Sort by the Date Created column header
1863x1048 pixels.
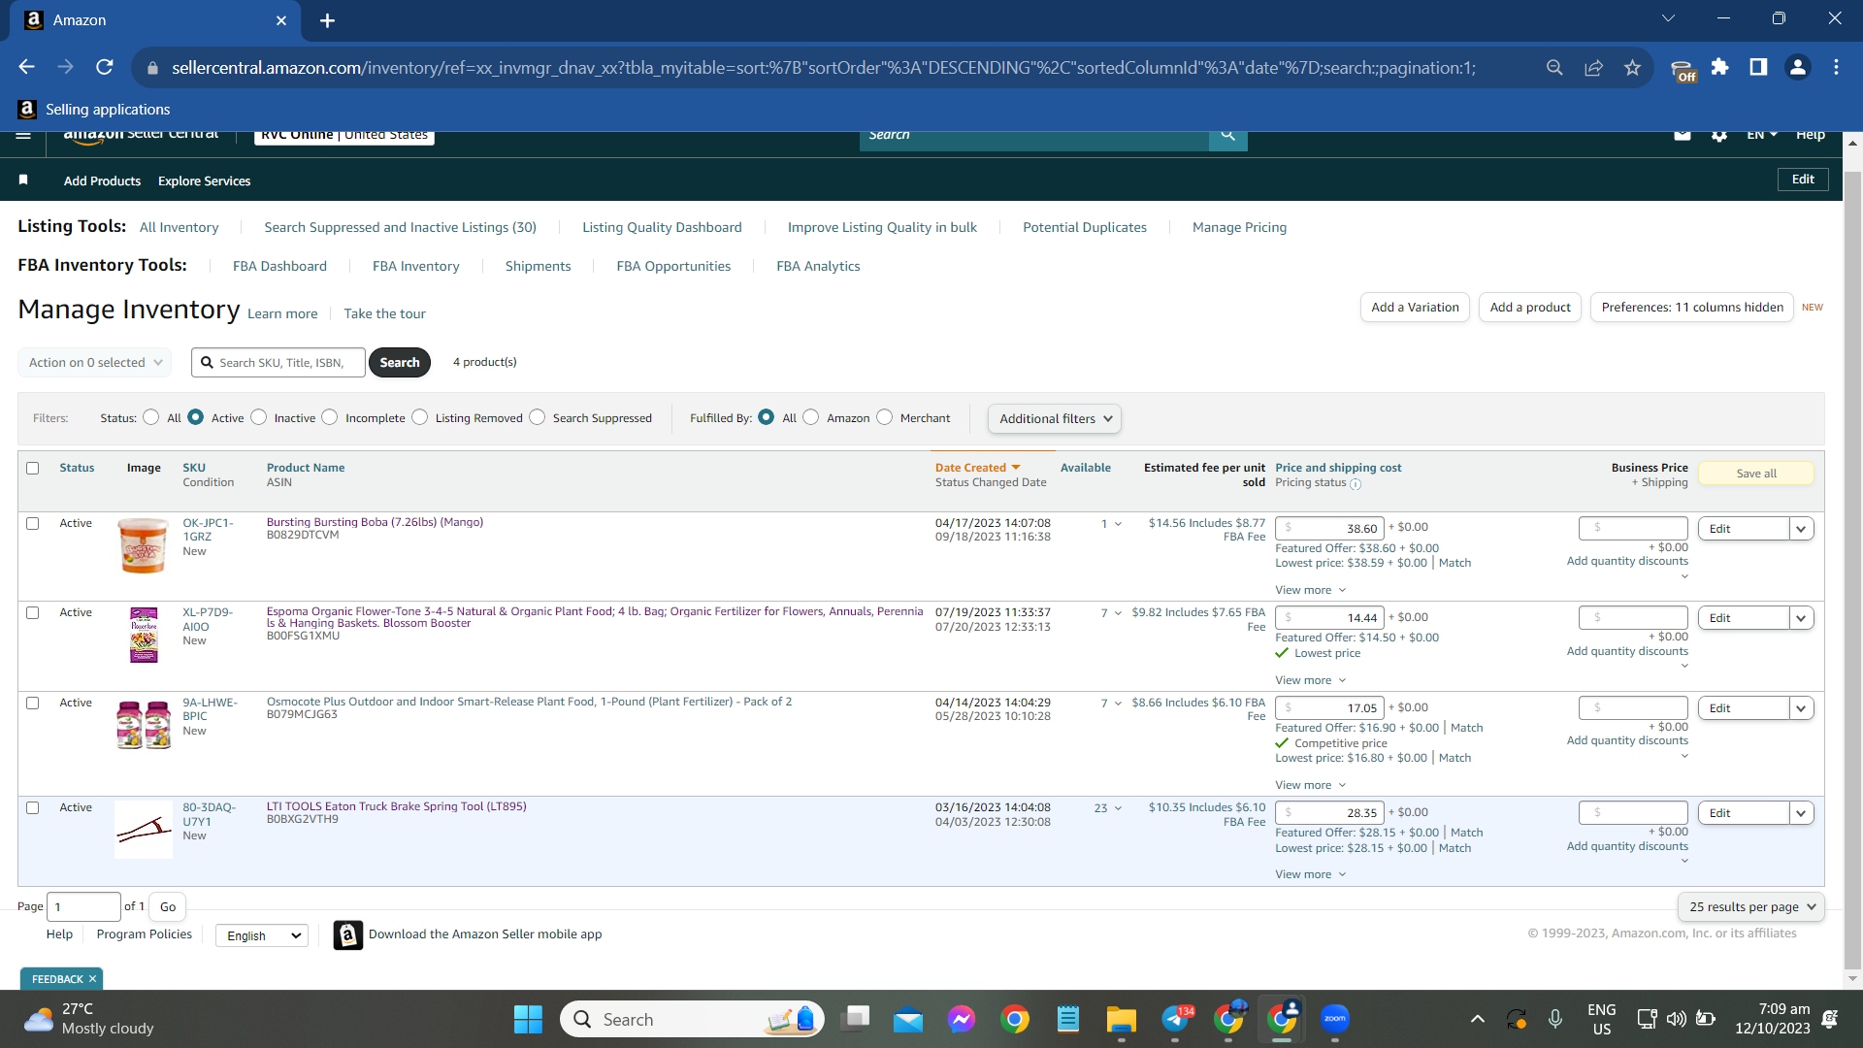point(977,468)
